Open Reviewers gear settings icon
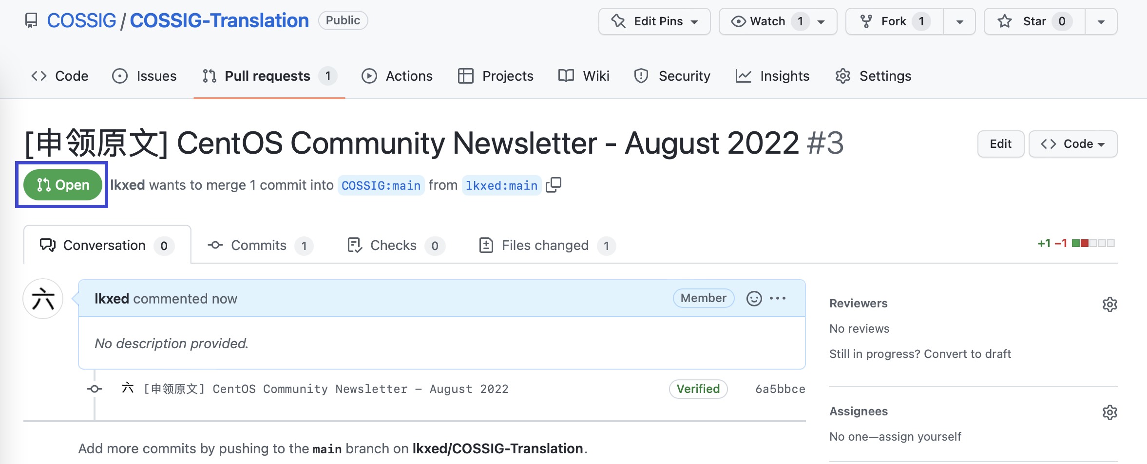The height and width of the screenshot is (464, 1147). tap(1109, 304)
